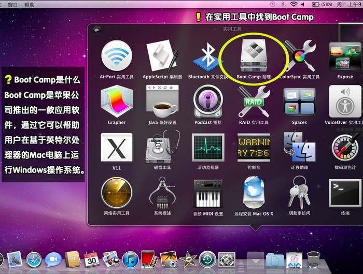Open Bluetooth File Exchange
Viewport: 363px width, 274px height.
(x=208, y=56)
